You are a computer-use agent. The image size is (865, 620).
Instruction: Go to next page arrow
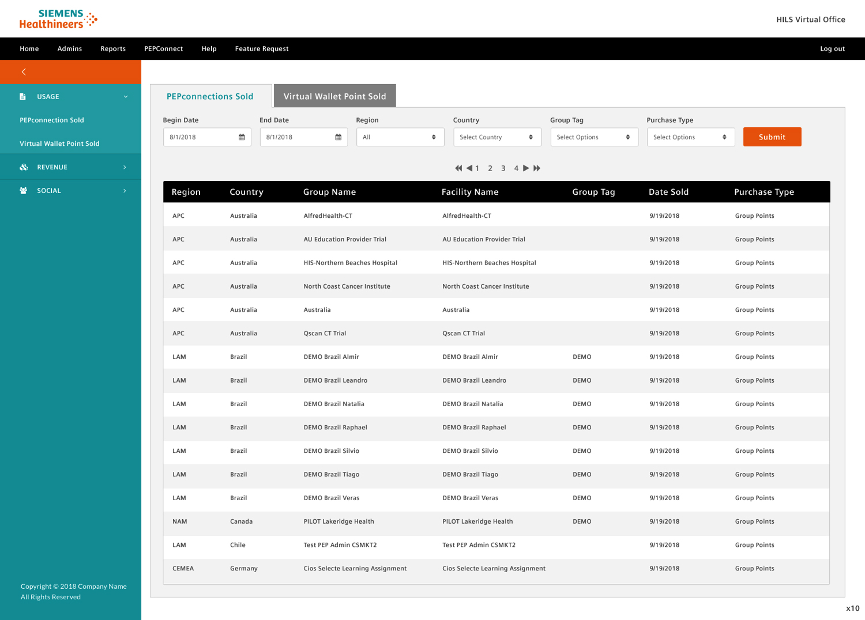(526, 168)
